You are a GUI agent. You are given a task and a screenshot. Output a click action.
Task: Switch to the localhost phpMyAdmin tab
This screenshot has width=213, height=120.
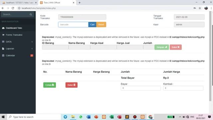point(19,3)
